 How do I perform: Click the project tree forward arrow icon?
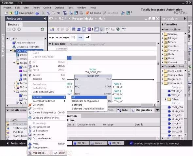pyautogui.click(x=19, y=29)
